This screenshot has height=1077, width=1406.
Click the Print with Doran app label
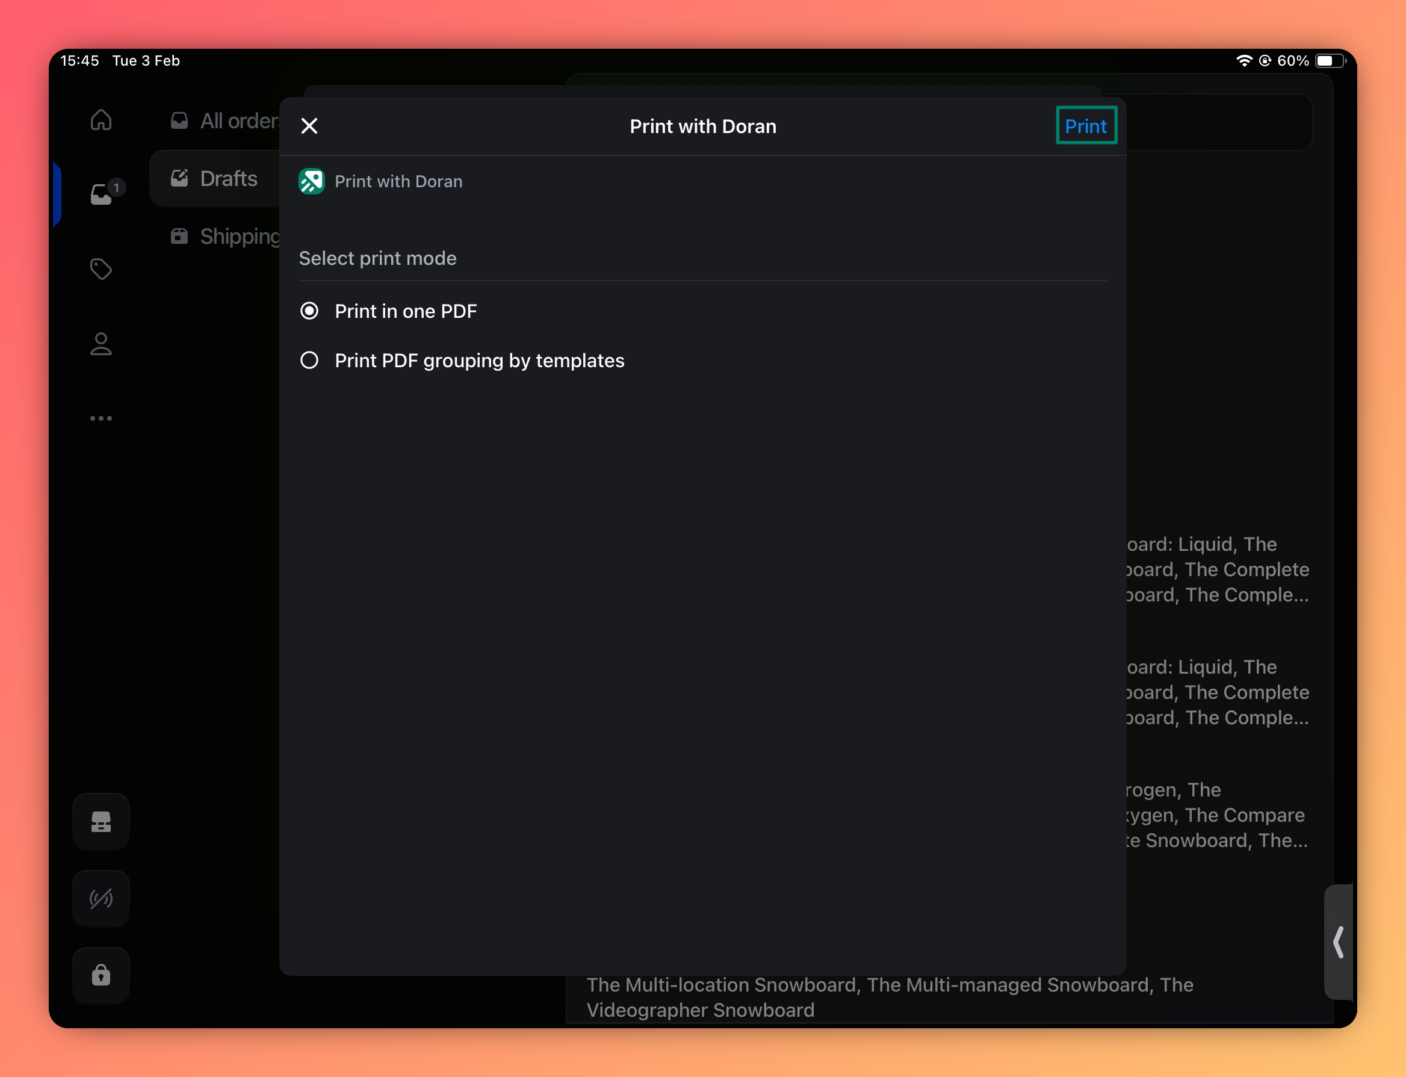coord(398,181)
